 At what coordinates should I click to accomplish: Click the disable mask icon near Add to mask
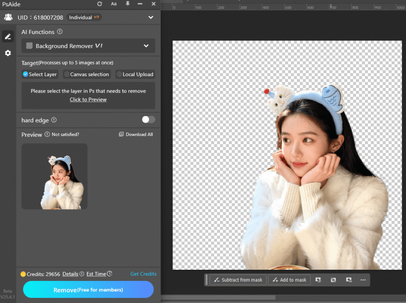tap(333, 280)
